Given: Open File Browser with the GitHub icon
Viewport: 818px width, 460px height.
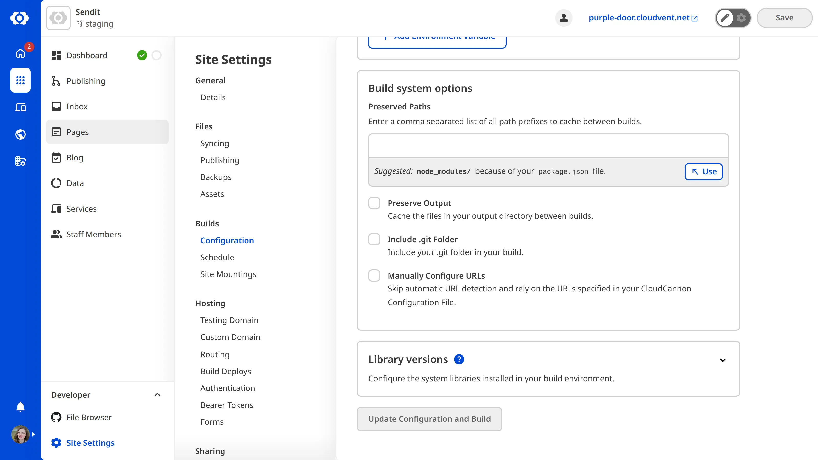Looking at the screenshot, I should click(56, 417).
